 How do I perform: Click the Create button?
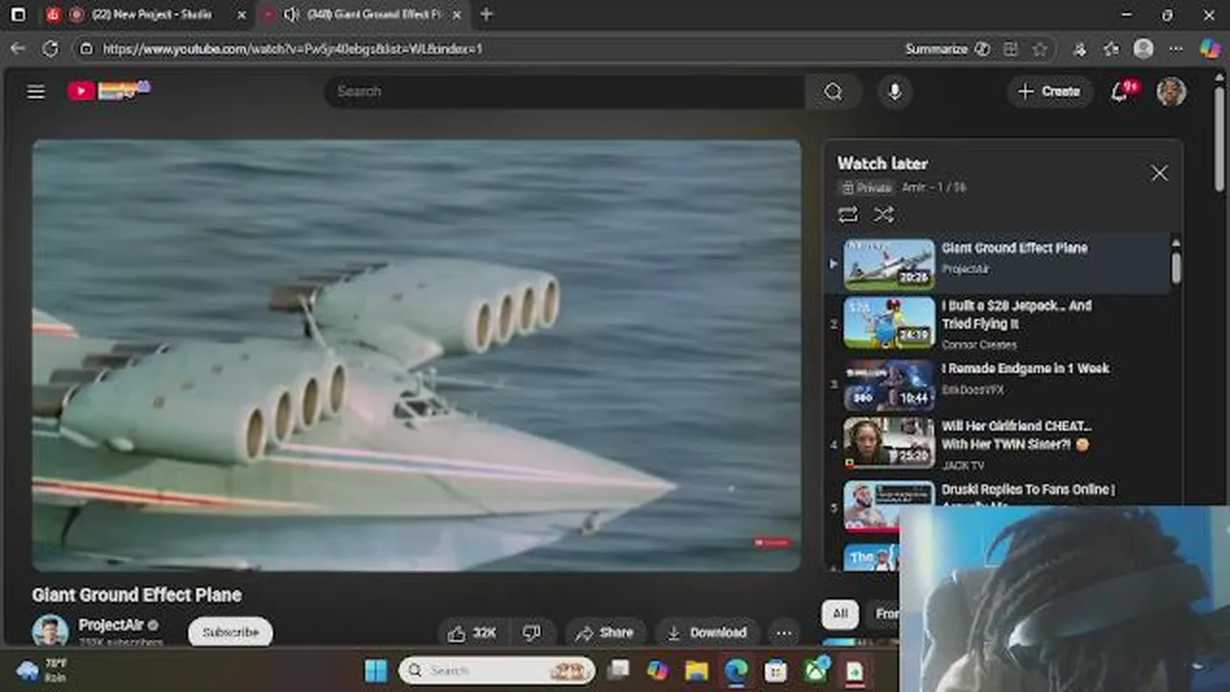click(x=1049, y=91)
